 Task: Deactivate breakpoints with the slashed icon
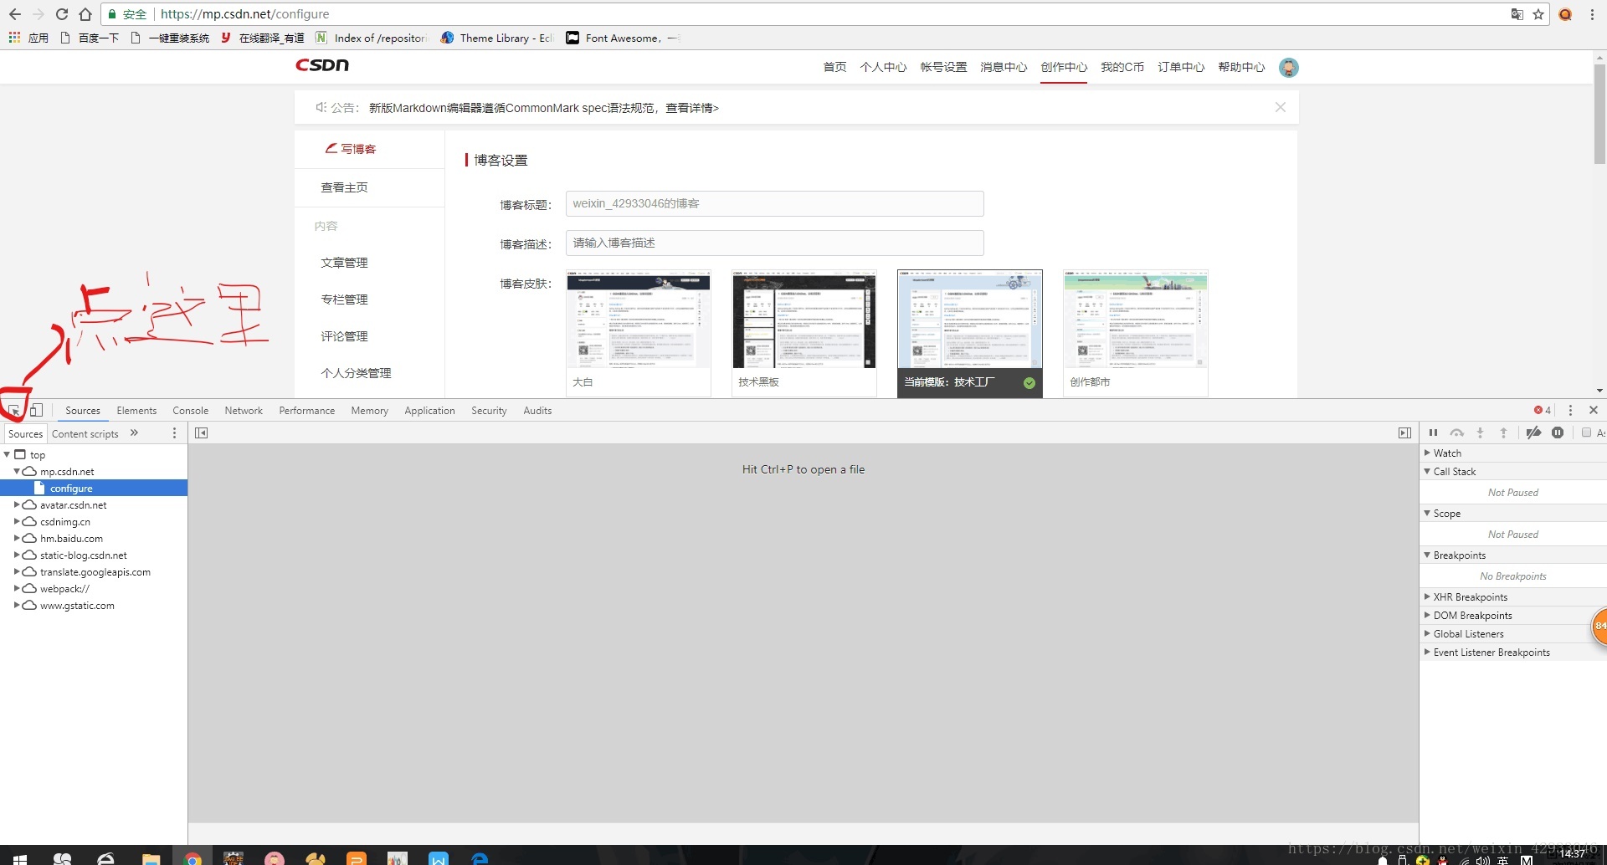(x=1533, y=433)
